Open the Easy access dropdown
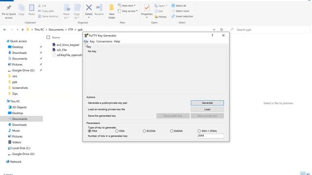 coord(128,11)
